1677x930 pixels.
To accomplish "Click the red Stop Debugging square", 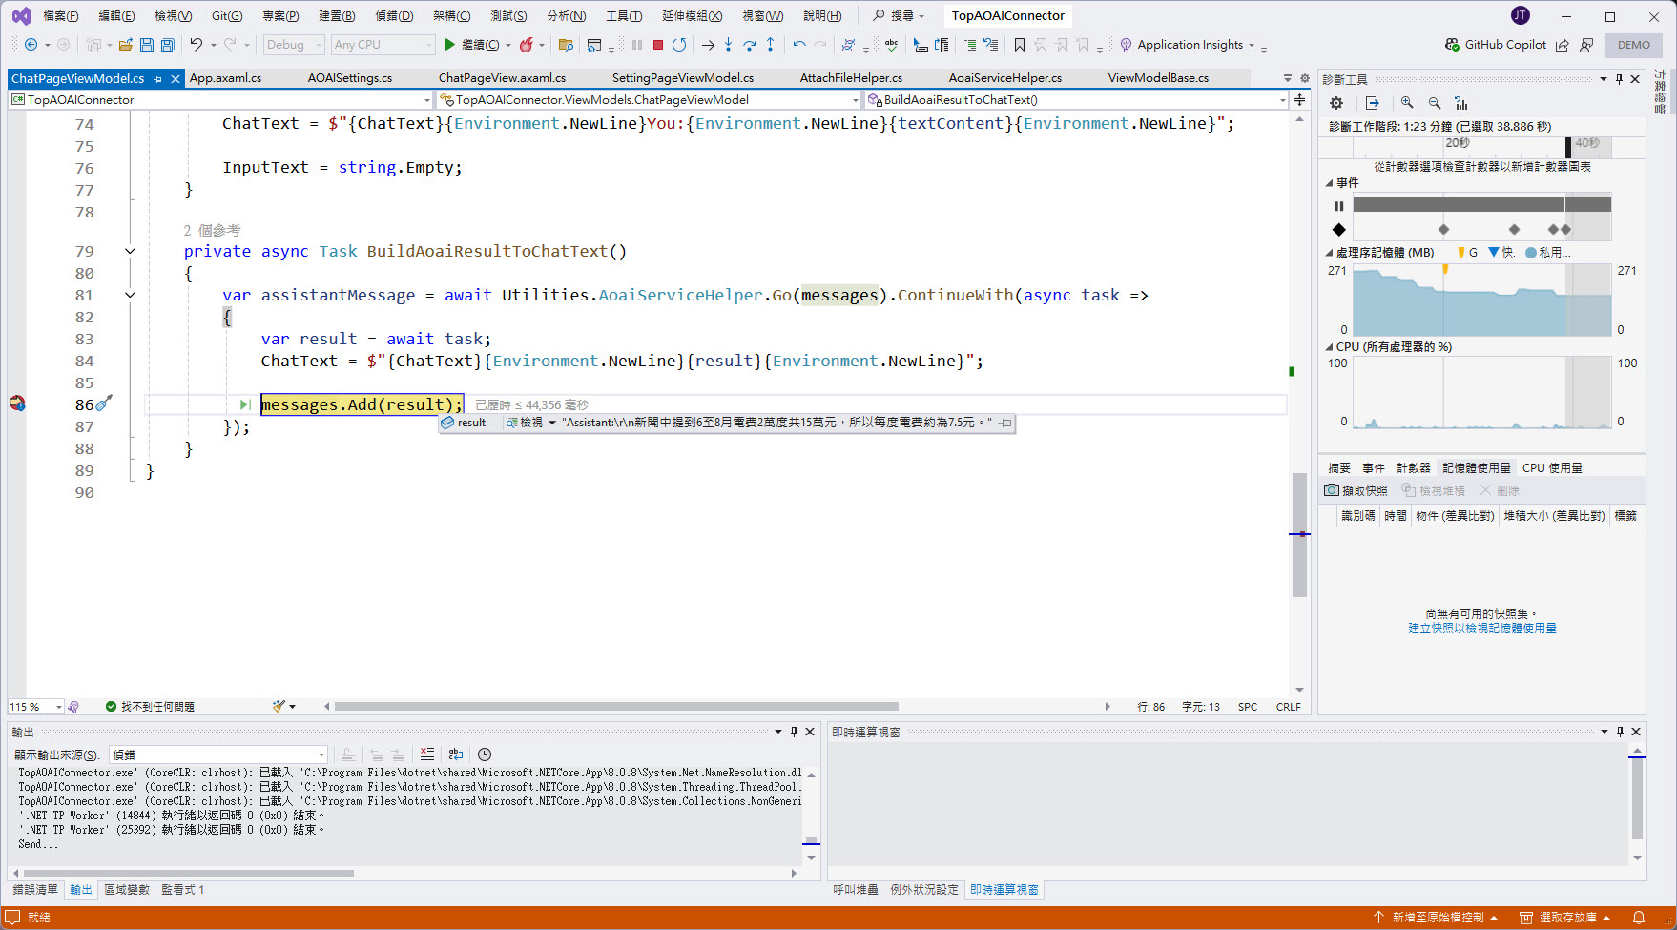I will [x=658, y=45].
